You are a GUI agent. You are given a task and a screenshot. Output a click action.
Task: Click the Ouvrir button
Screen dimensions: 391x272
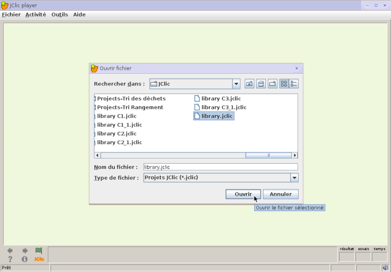[x=243, y=194]
